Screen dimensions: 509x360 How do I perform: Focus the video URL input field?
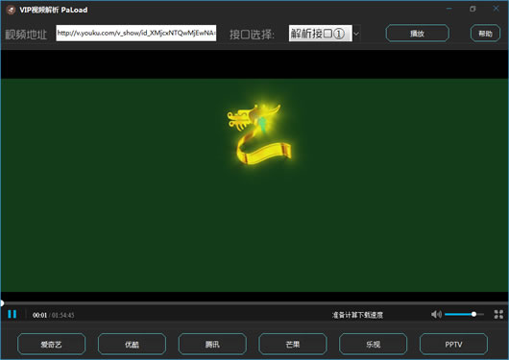136,33
